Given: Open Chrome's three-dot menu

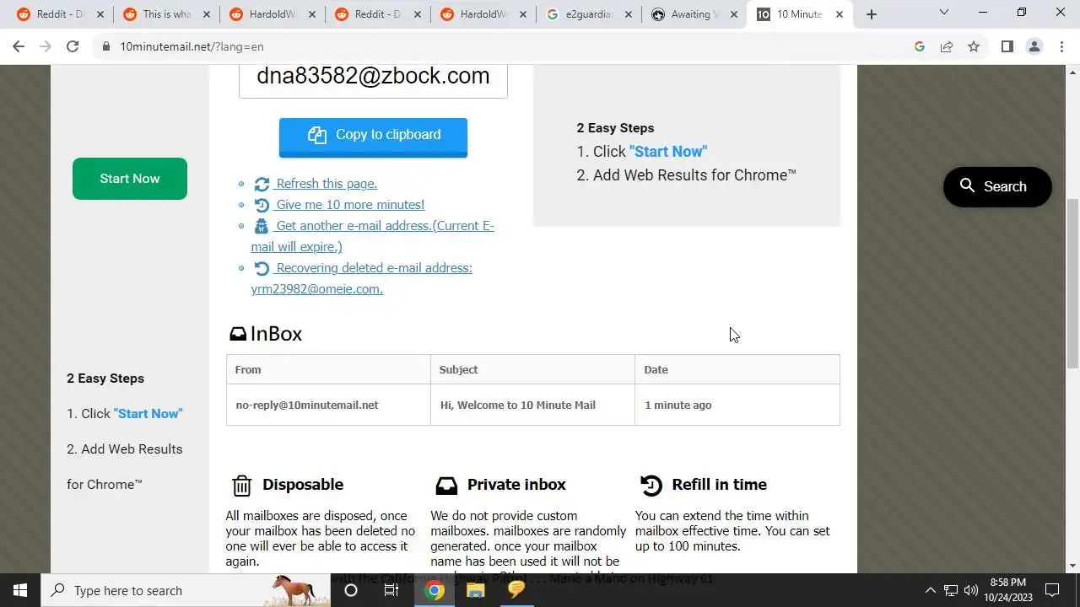Looking at the screenshot, I should click(x=1061, y=46).
